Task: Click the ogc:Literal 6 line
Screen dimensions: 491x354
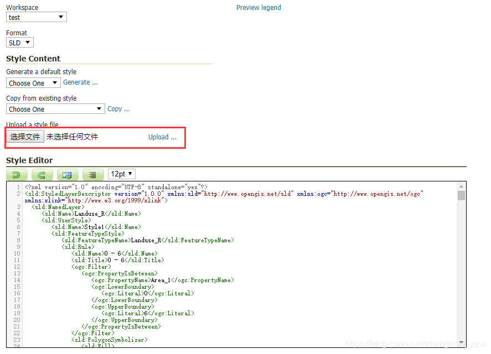Action: (148, 313)
